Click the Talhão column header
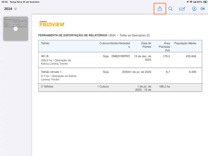This screenshot has width=208, height=156. 45,43
